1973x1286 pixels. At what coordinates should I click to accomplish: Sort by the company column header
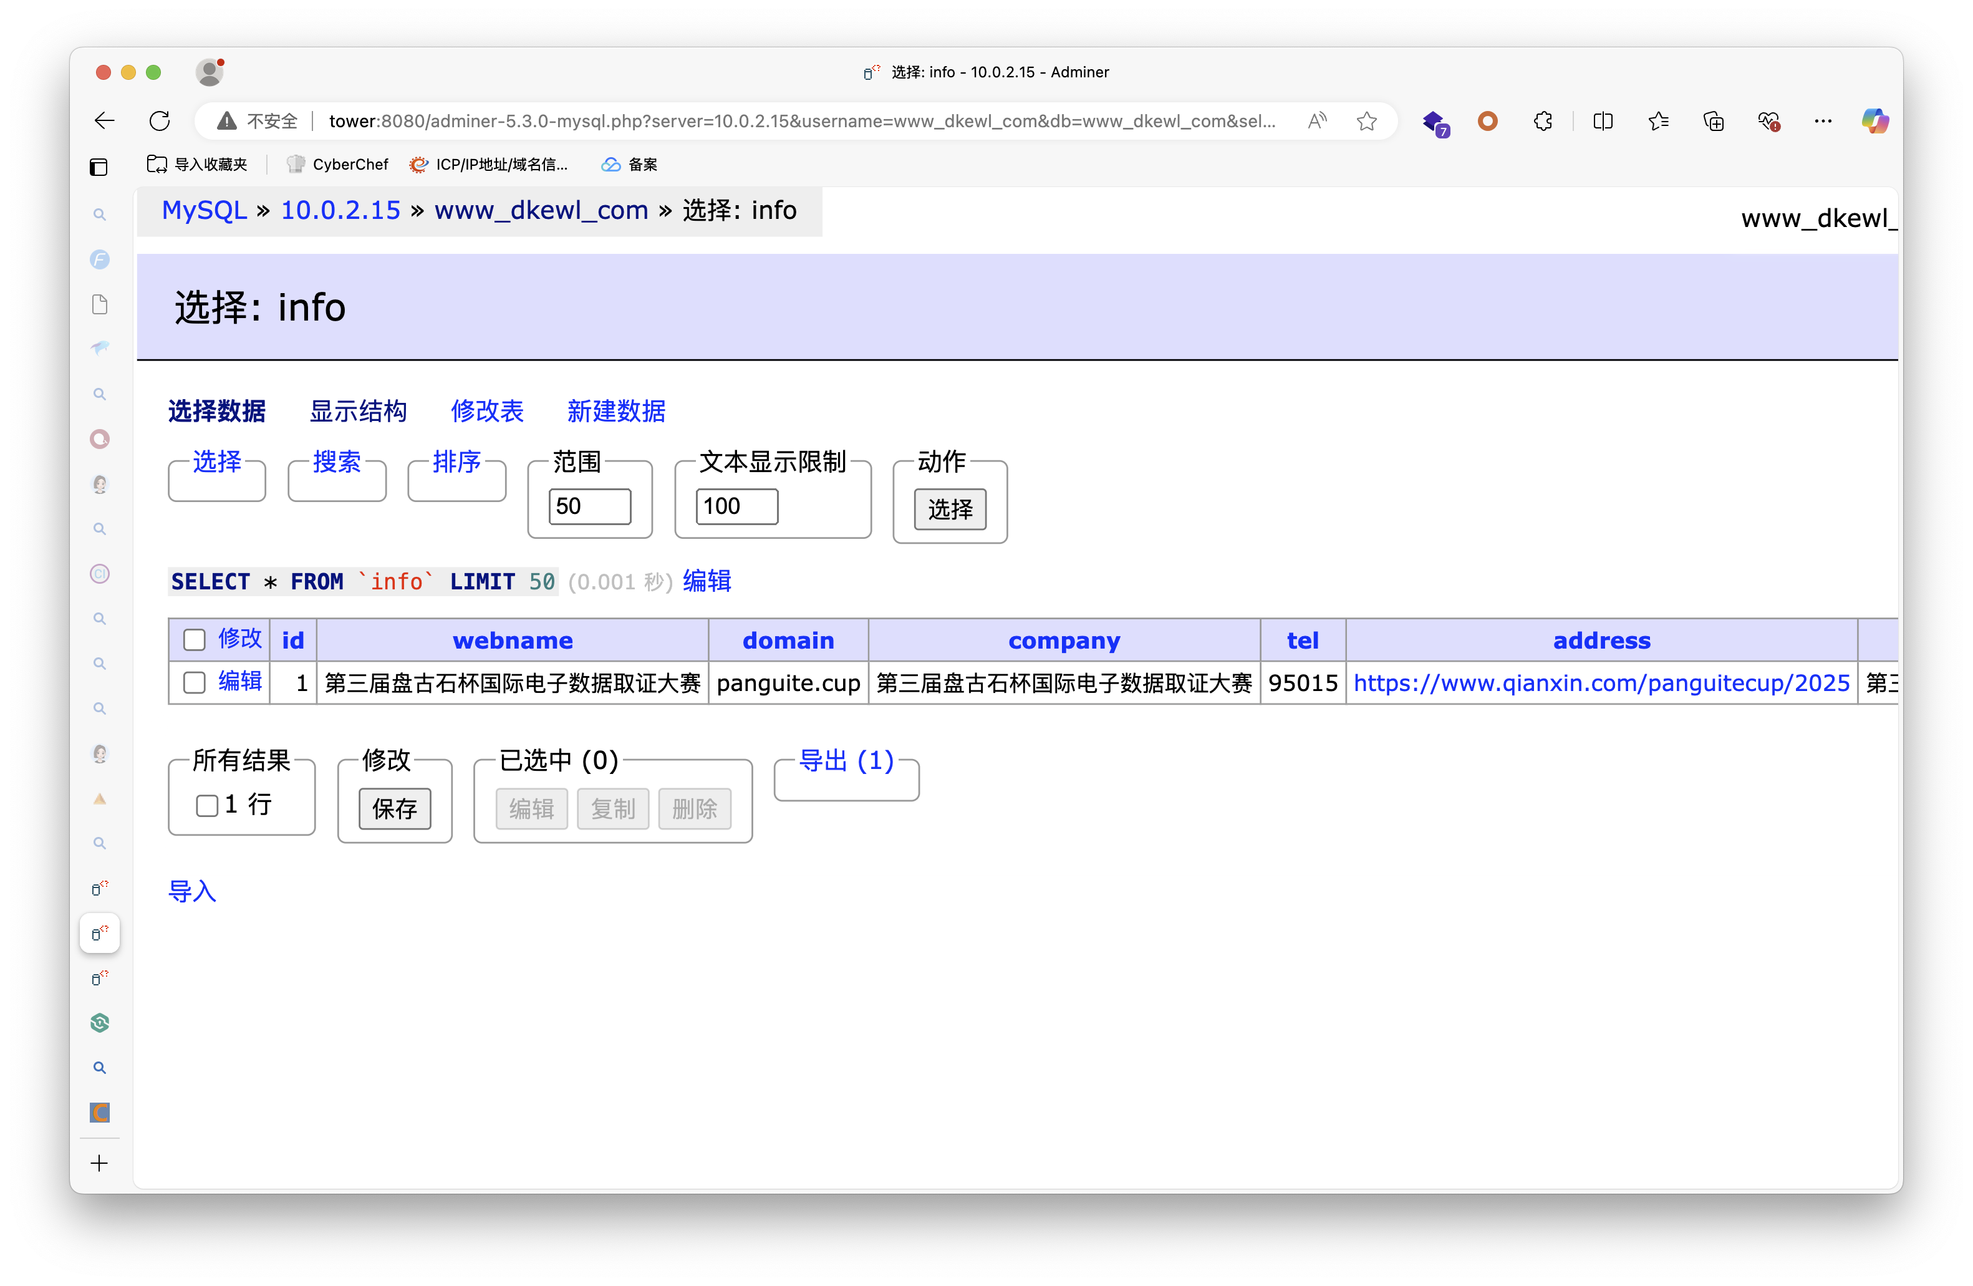(1064, 641)
